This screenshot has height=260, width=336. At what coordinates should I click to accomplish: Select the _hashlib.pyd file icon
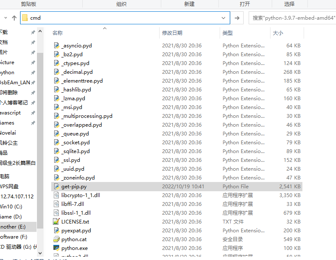56,89
